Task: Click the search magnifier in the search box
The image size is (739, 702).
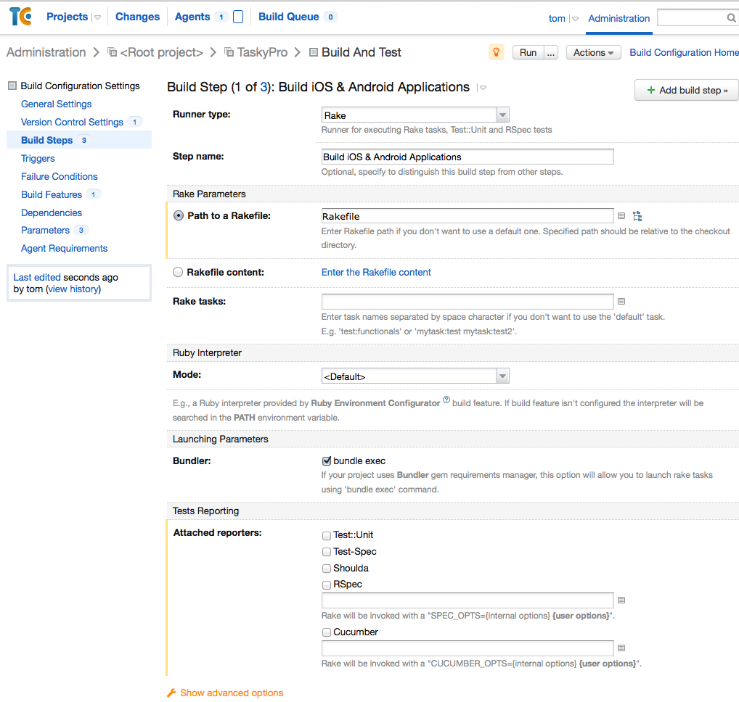Action: point(731,16)
